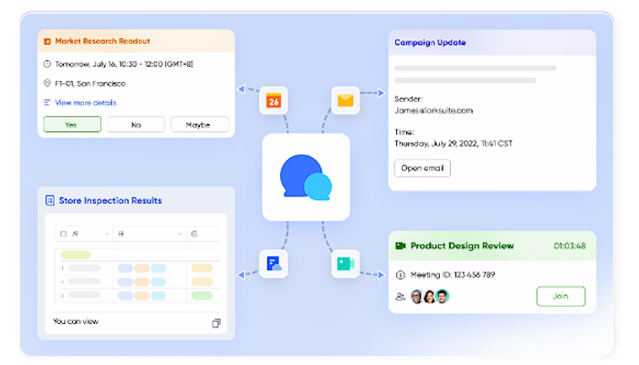Expand the second column dropdown in the table
The image size is (639, 365).
pyautogui.click(x=180, y=234)
